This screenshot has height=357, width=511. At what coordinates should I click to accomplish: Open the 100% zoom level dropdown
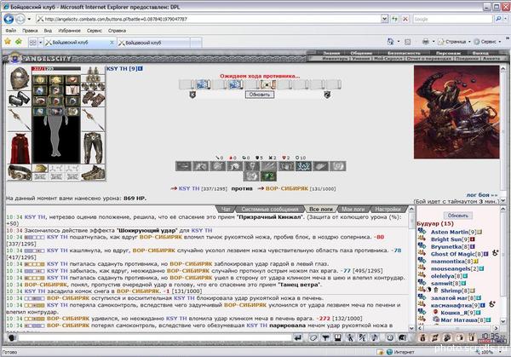501,352
